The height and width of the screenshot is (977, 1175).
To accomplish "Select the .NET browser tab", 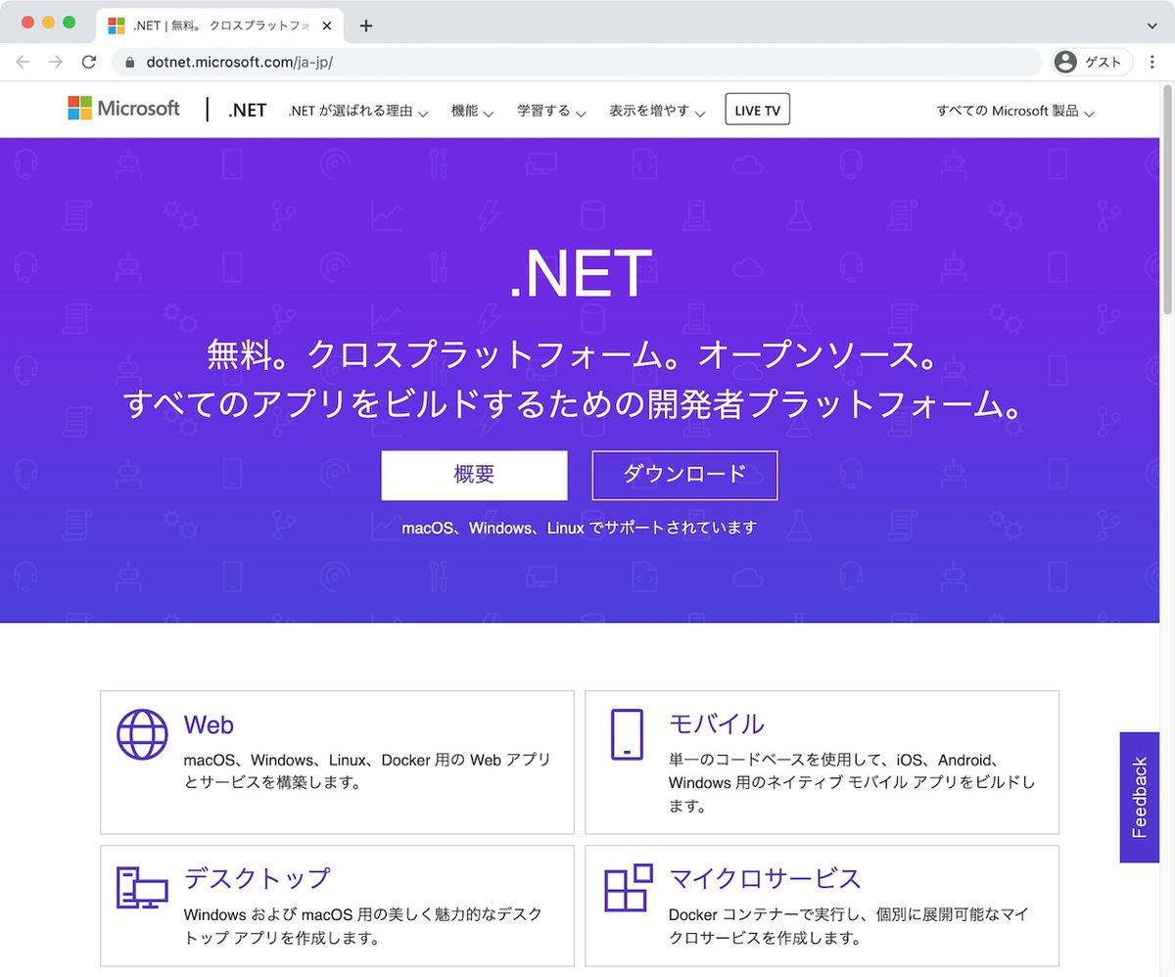I will (x=220, y=25).
